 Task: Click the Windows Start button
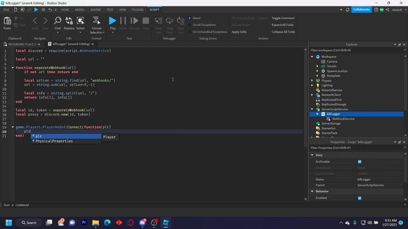click(x=9, y=223)
